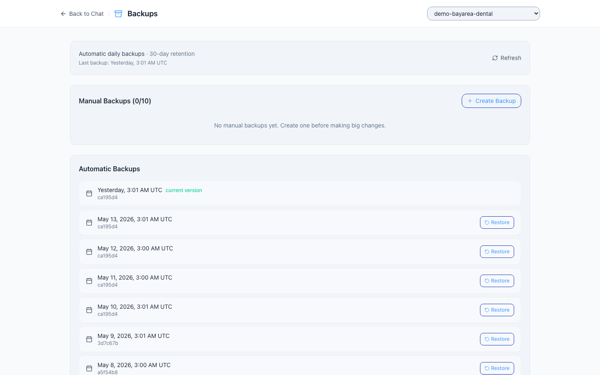Click calendar icon beside May 13 backup
Screen dimensions: 600x375
pyautogui.click(x=89, y=222)
